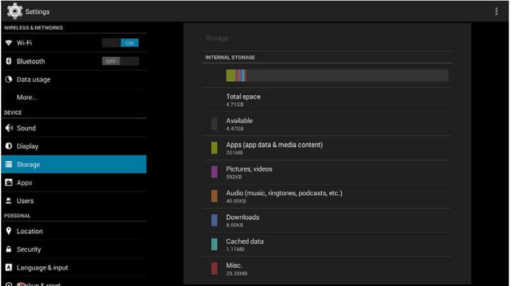Image resolution: width=511 pixels, height=286 pixels.
Task: Click the Location pin icon
Action: 9,231
